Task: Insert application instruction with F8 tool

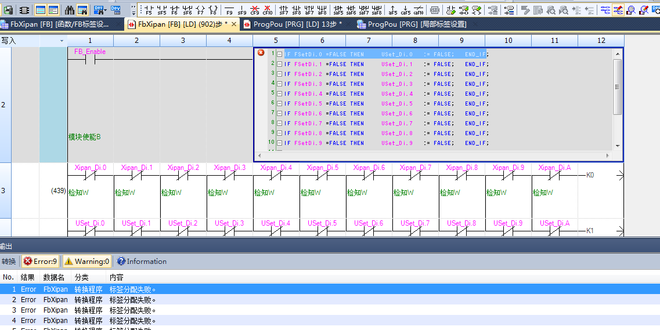Action: 213,10
